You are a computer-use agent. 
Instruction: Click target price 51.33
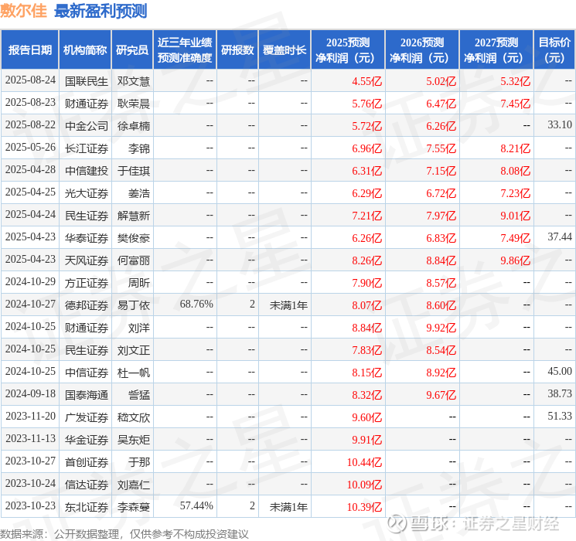coord(560,416)
